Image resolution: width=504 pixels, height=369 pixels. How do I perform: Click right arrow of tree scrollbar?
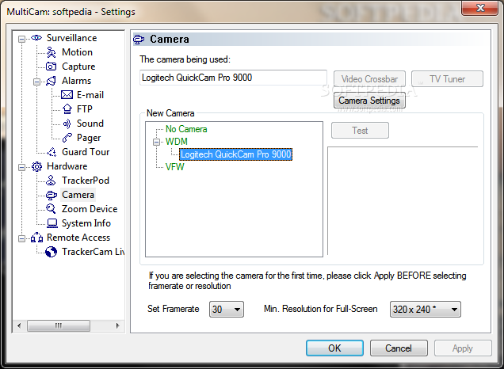[118, 325]
